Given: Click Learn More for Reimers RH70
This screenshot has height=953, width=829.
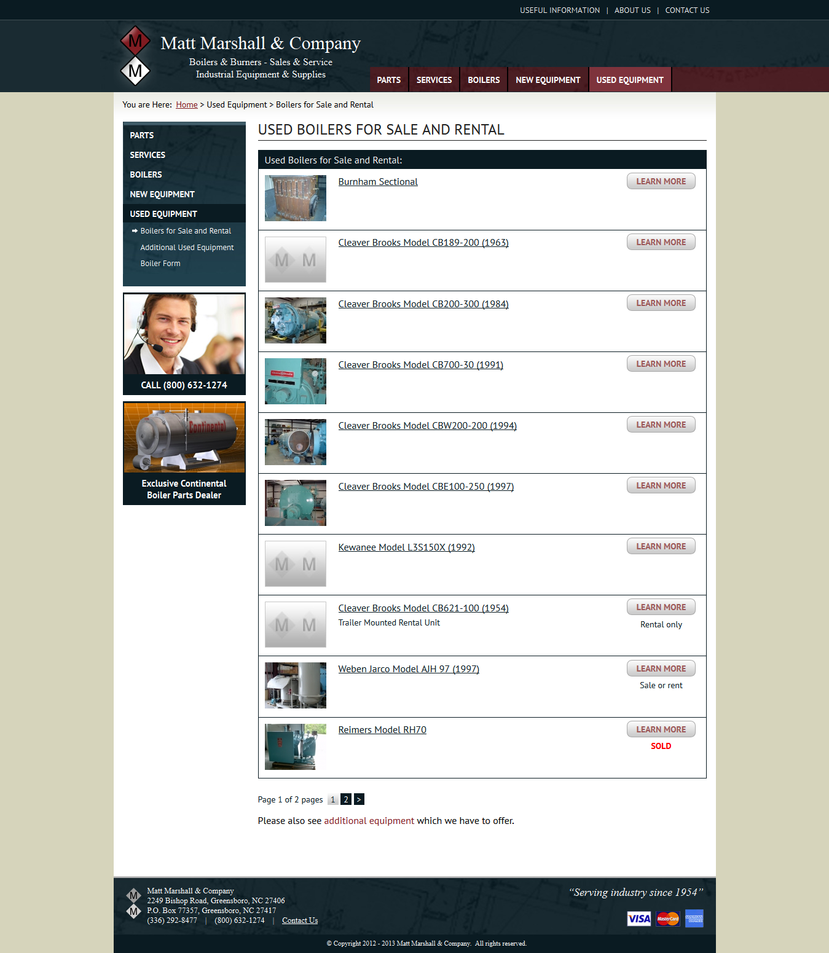Looking at the screenshot, I should click(661, 729).
